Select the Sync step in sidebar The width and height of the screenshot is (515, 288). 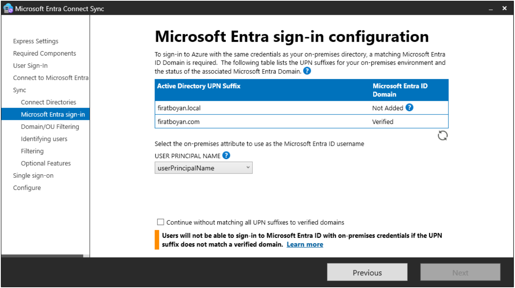(x=20, y=90)
